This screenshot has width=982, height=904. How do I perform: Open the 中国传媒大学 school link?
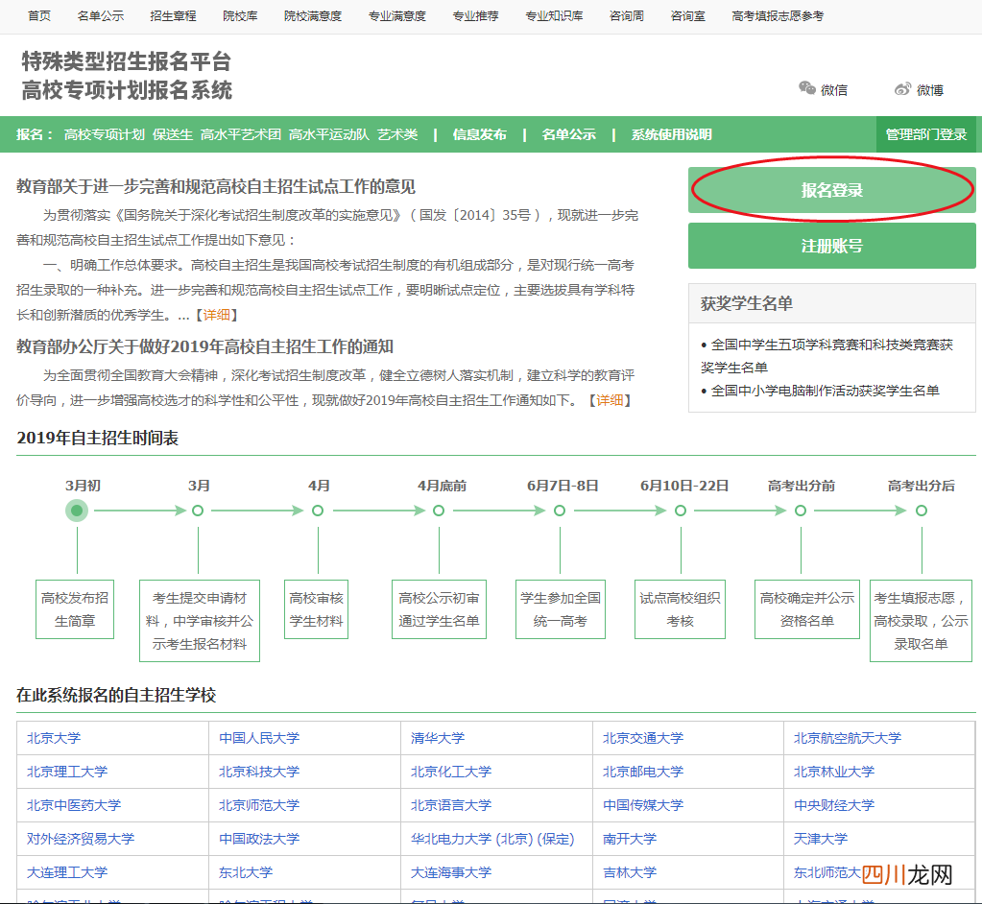point(643,805)
